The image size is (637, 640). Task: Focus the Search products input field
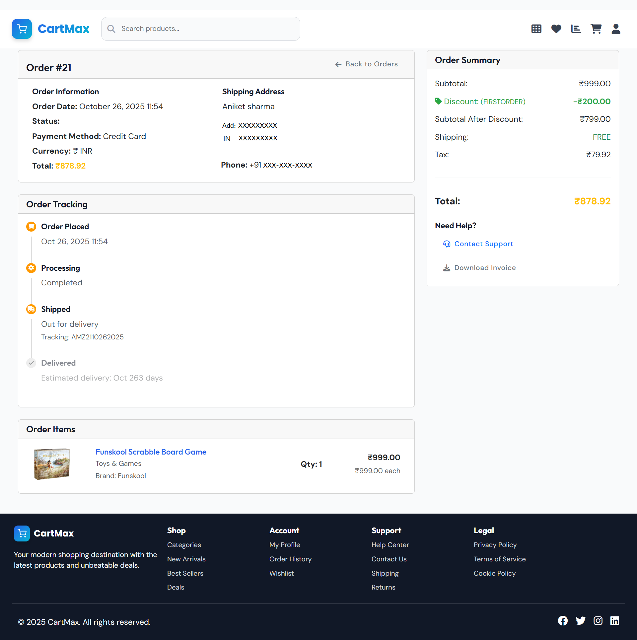click(201, 29)
